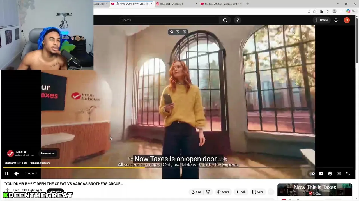Click the tab audio speaker indicator

pos(117,4)
